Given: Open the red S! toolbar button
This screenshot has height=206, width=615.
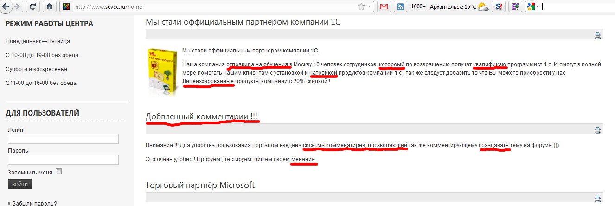Looking at the screenshot, I should [498, 6].
